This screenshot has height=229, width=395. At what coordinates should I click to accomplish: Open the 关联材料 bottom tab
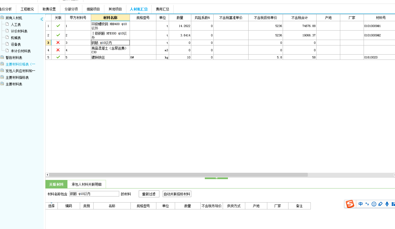(x=56, y=184)
